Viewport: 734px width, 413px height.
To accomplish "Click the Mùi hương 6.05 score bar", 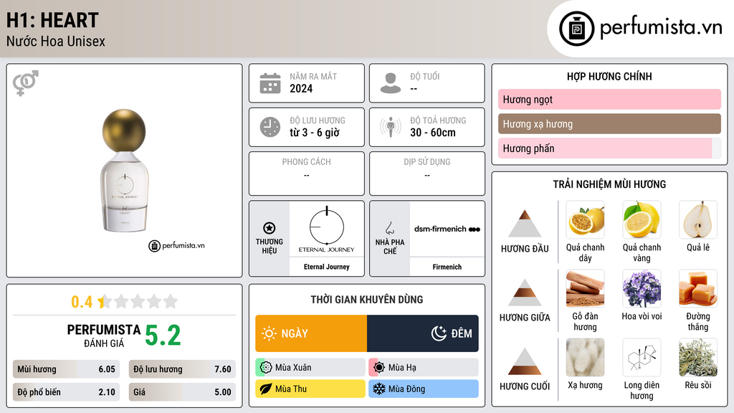I will pos(67,369).
